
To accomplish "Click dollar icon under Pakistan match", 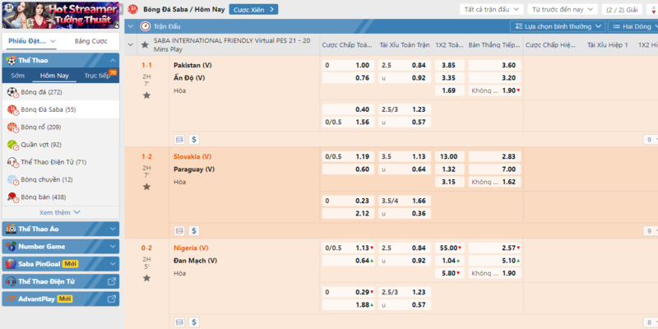I will click(x=194, y=139).
